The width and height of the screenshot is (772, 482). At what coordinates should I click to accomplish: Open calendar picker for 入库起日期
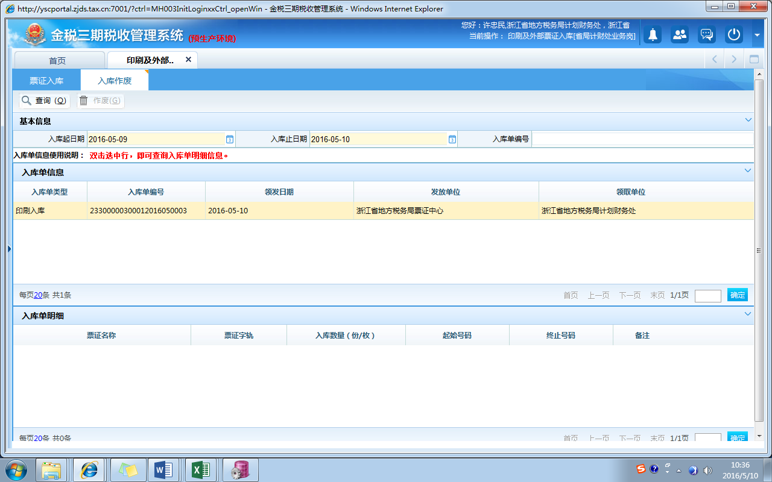[230, 139]
